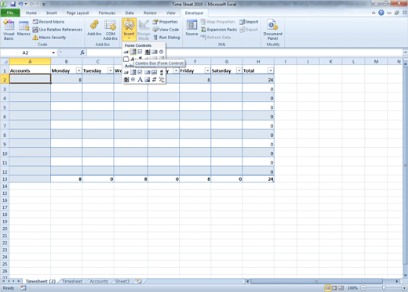Screen dimensions: 408x292
Task: Insert an ActiveX Toggle Button
Action: click(155, 80)
